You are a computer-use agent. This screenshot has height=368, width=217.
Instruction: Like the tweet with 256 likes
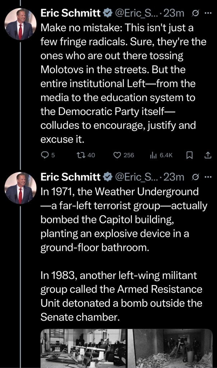pos(117,155)
